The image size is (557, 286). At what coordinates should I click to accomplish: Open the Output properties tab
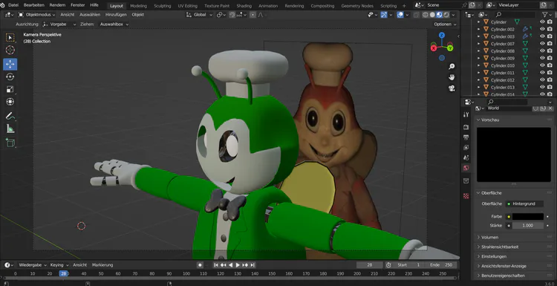pos(466,137)
